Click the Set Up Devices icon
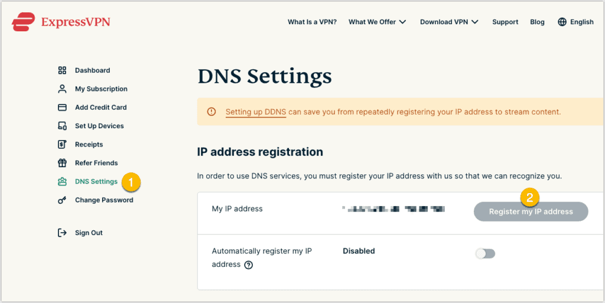The image size is (605, 303). coord(62,126)
